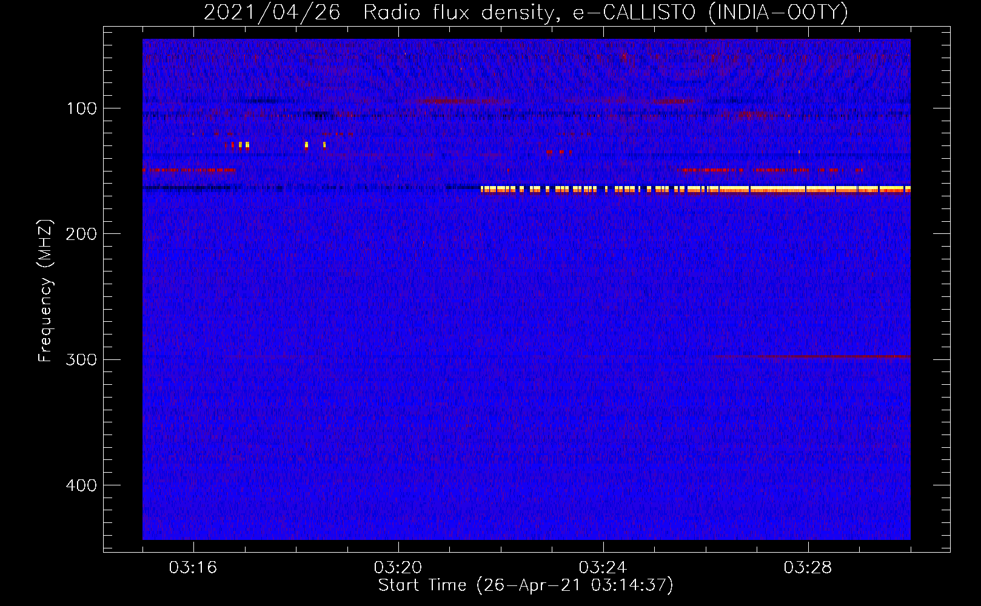Click the 'Start Time (26-Apr-21 03:14:37)' label
The width and height of the screenshot is (981, 606).
[526, 585]
